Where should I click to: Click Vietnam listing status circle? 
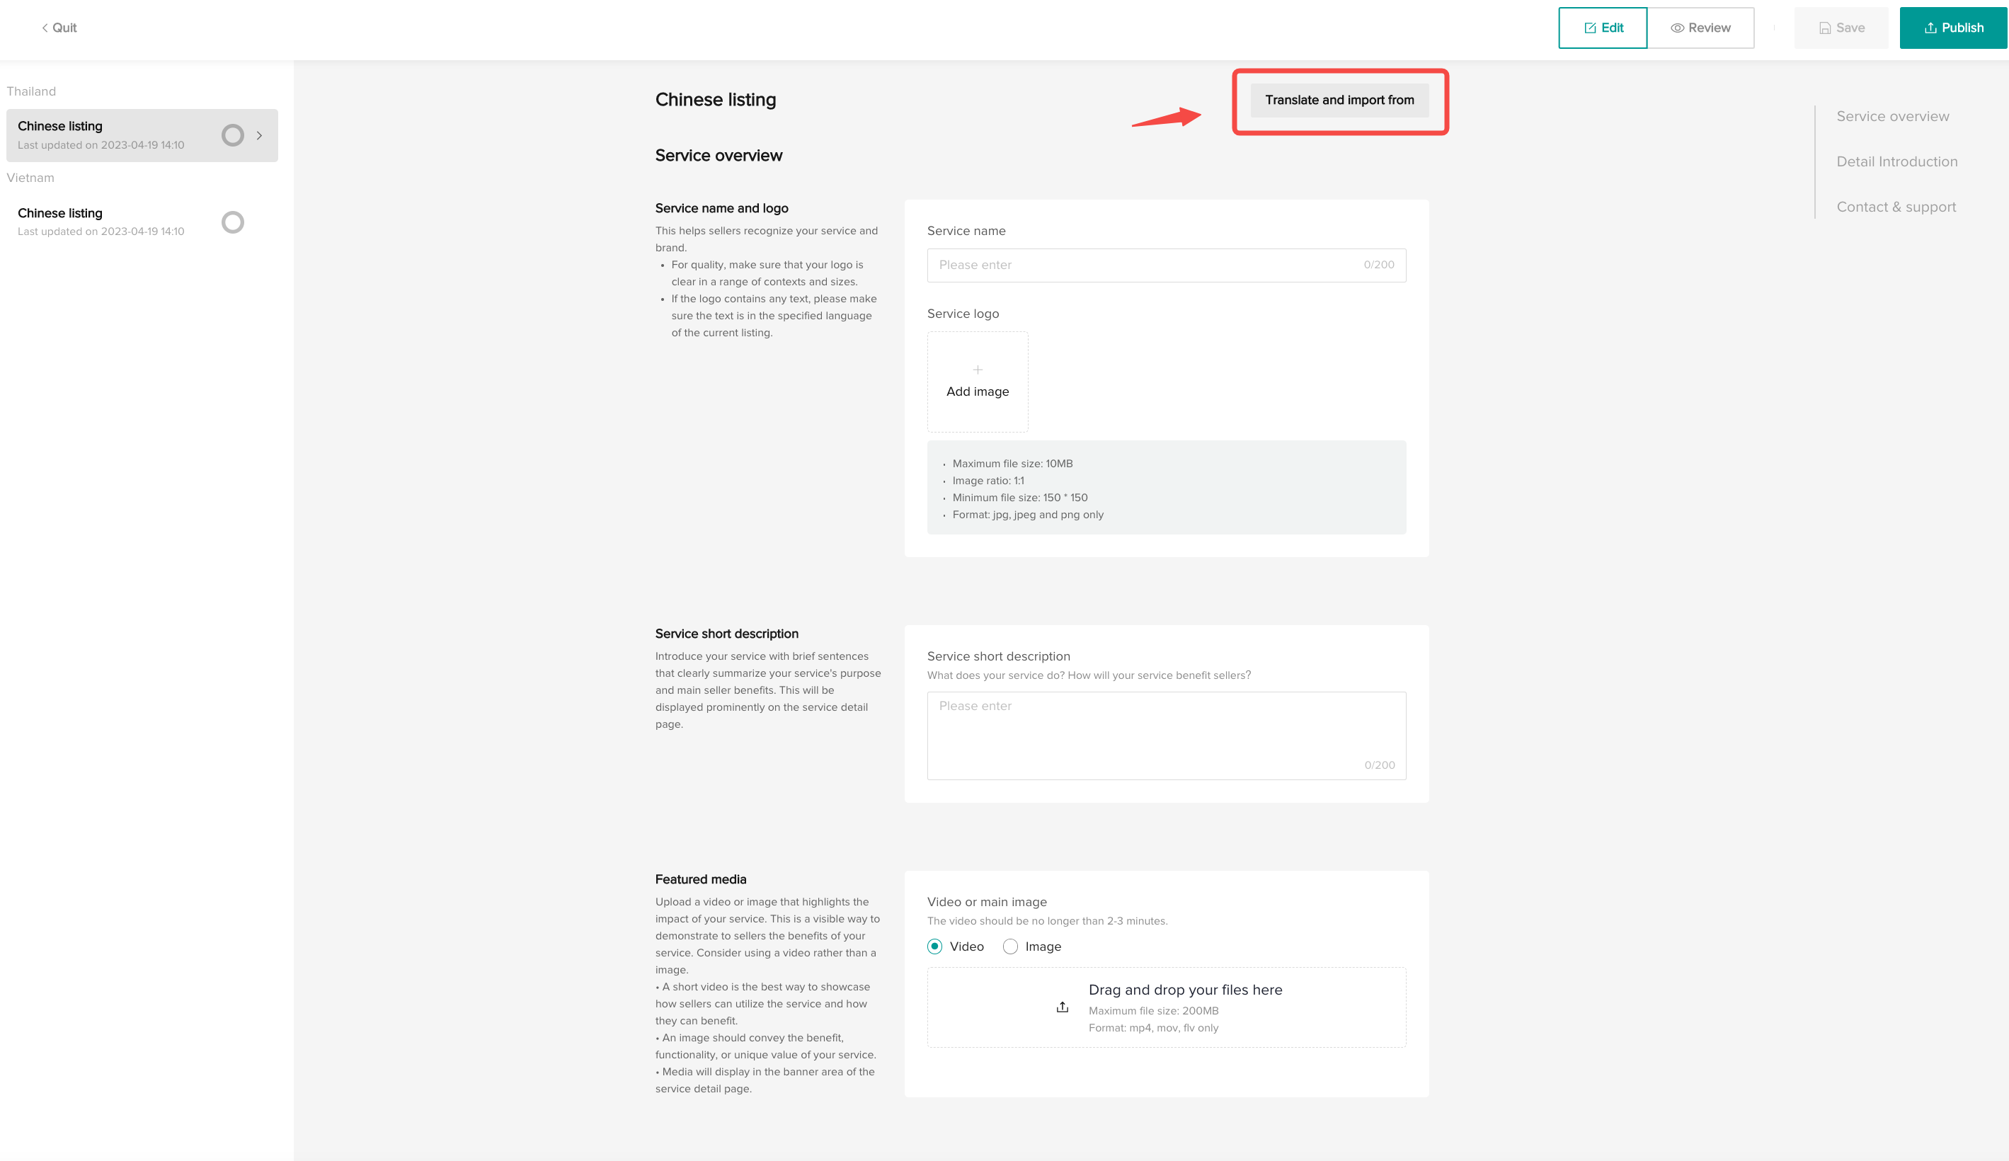[233, 222]
